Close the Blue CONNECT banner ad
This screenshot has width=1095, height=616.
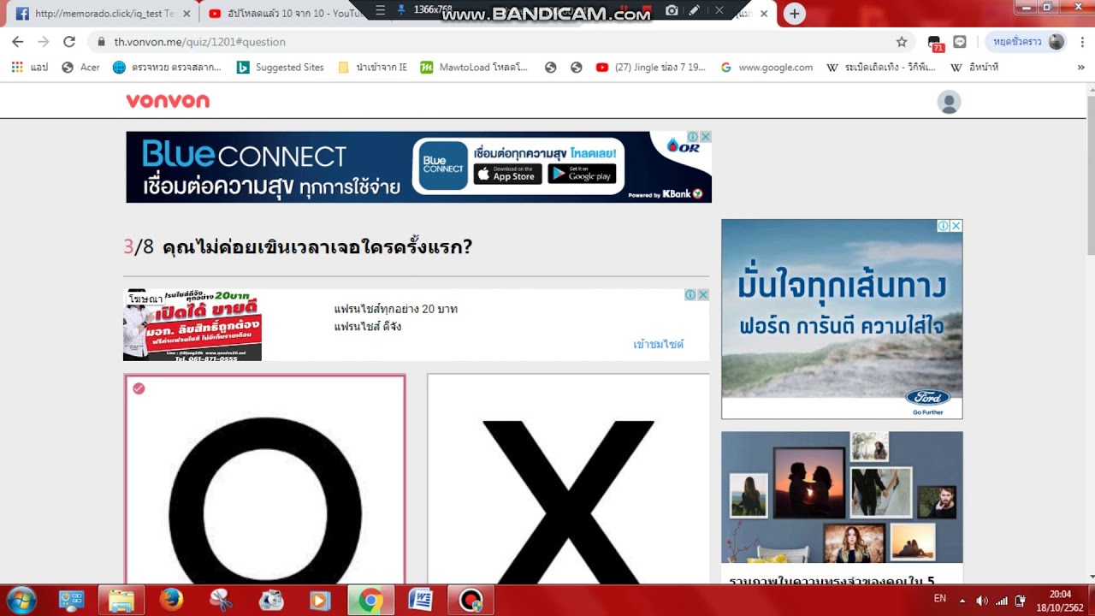(706, 137)
